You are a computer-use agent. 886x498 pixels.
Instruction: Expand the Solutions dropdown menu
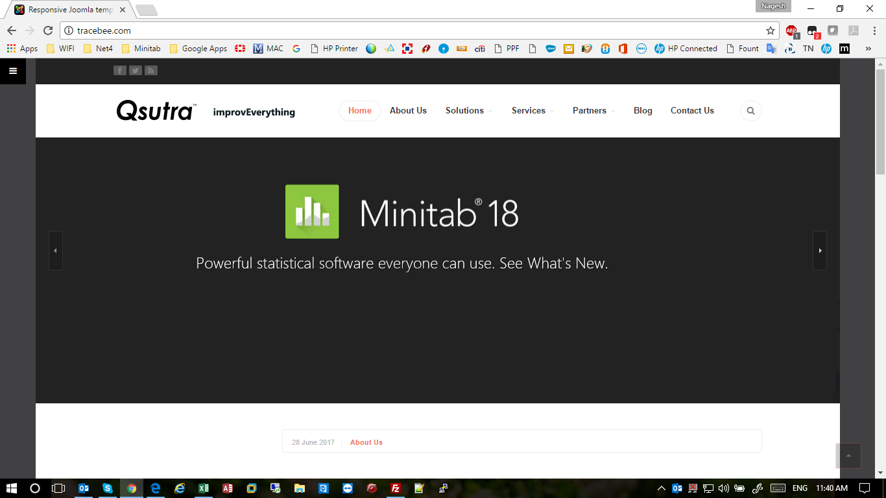[468, 111]
